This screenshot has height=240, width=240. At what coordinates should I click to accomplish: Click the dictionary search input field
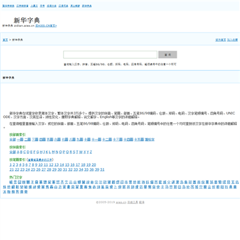(110, 55)
